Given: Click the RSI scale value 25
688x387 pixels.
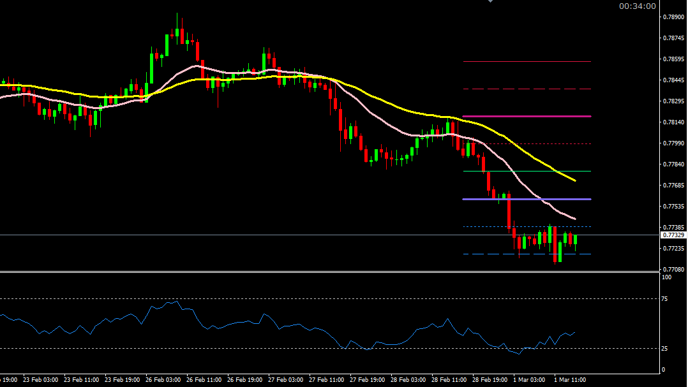Looking at the screenshot, I should pos(665,349).
